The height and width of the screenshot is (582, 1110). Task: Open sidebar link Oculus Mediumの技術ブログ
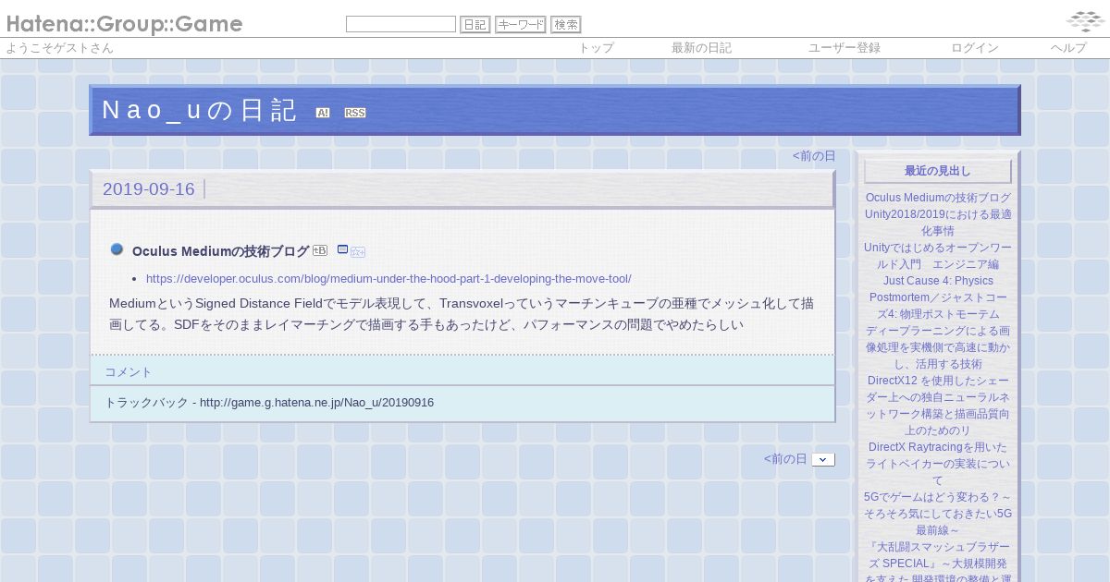point(938,198)
